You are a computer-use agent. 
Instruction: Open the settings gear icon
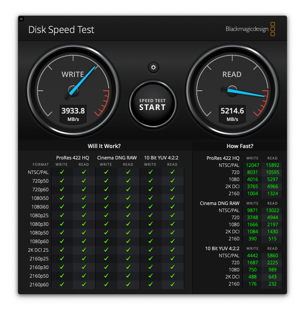(x=153, y=67)
